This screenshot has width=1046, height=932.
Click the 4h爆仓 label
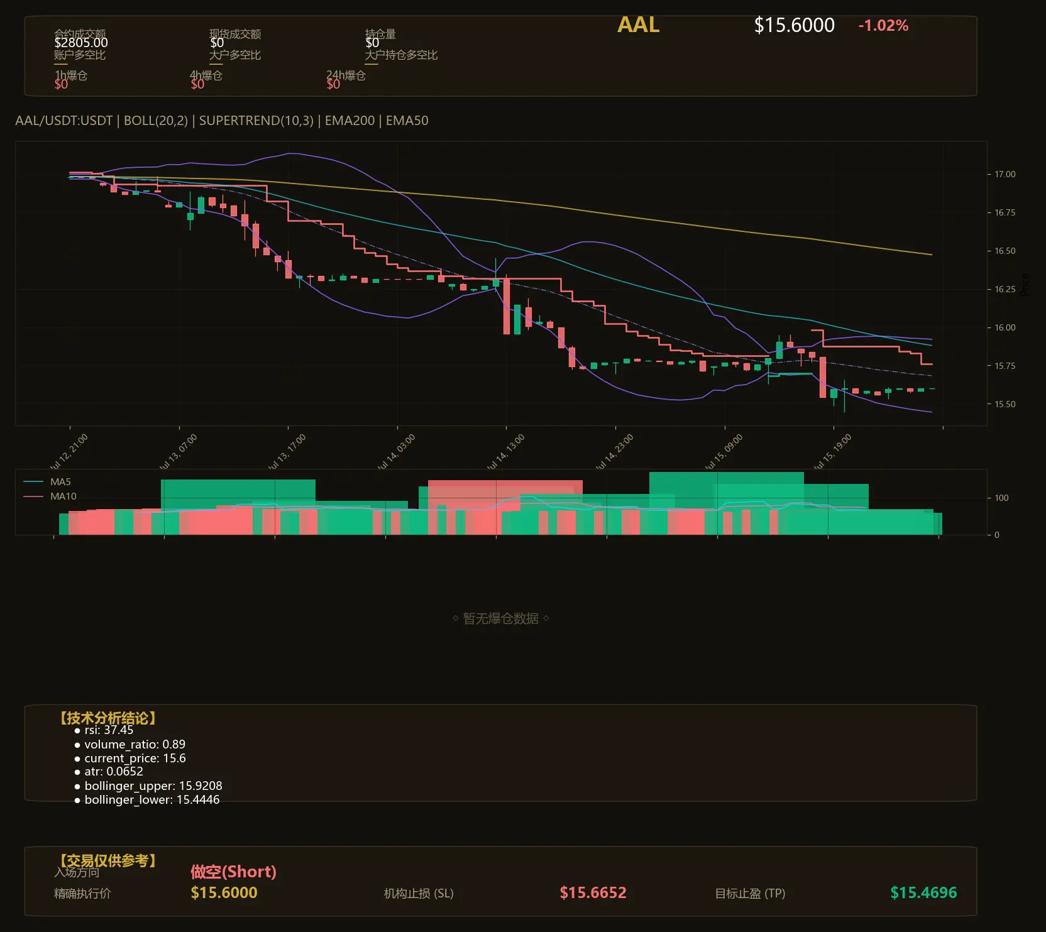[206, 75]
